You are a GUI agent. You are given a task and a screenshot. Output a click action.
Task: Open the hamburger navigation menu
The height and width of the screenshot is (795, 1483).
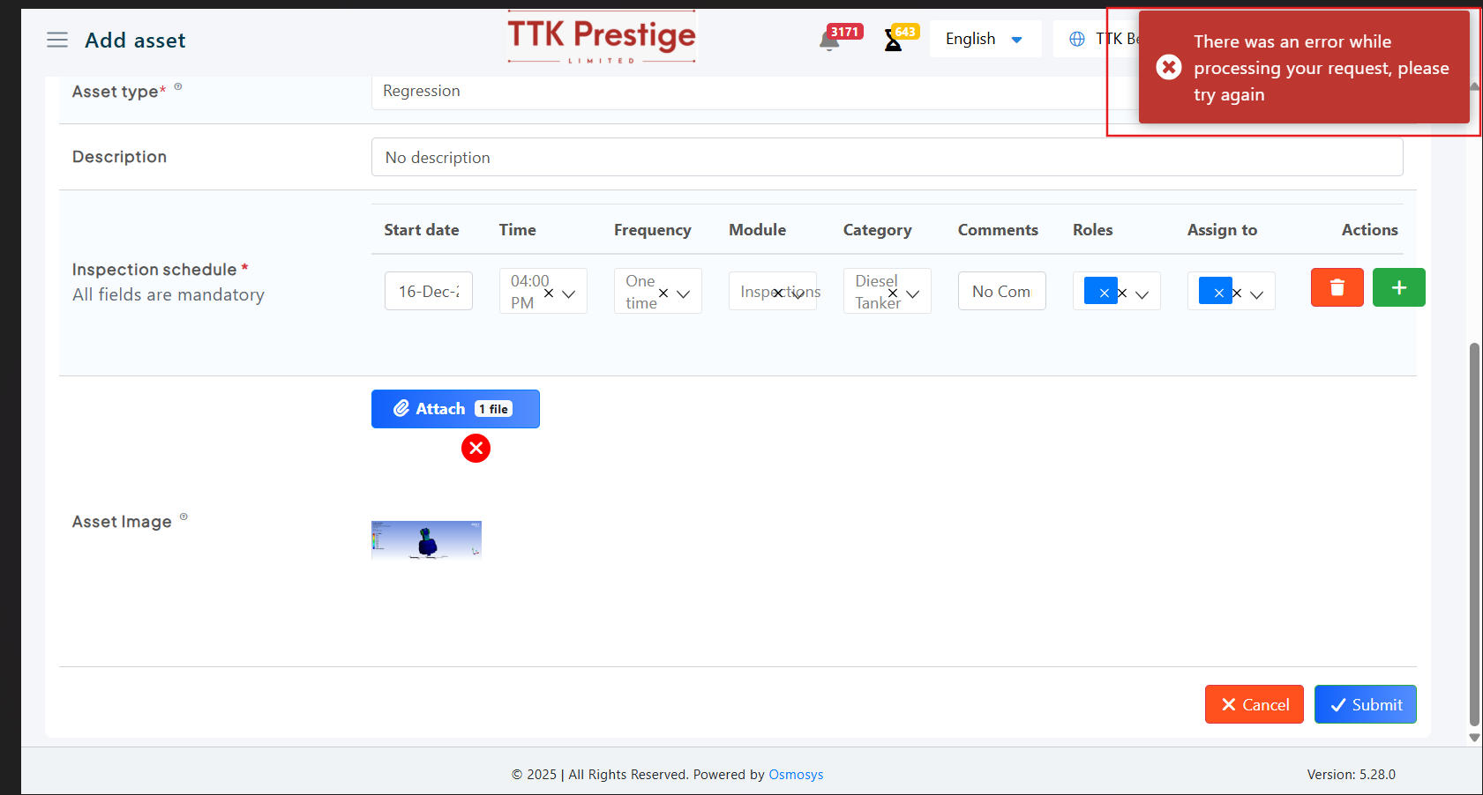[57, 40]
